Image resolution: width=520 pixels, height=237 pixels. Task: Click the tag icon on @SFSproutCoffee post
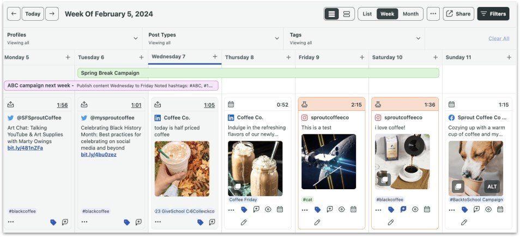tap(53, 222)
